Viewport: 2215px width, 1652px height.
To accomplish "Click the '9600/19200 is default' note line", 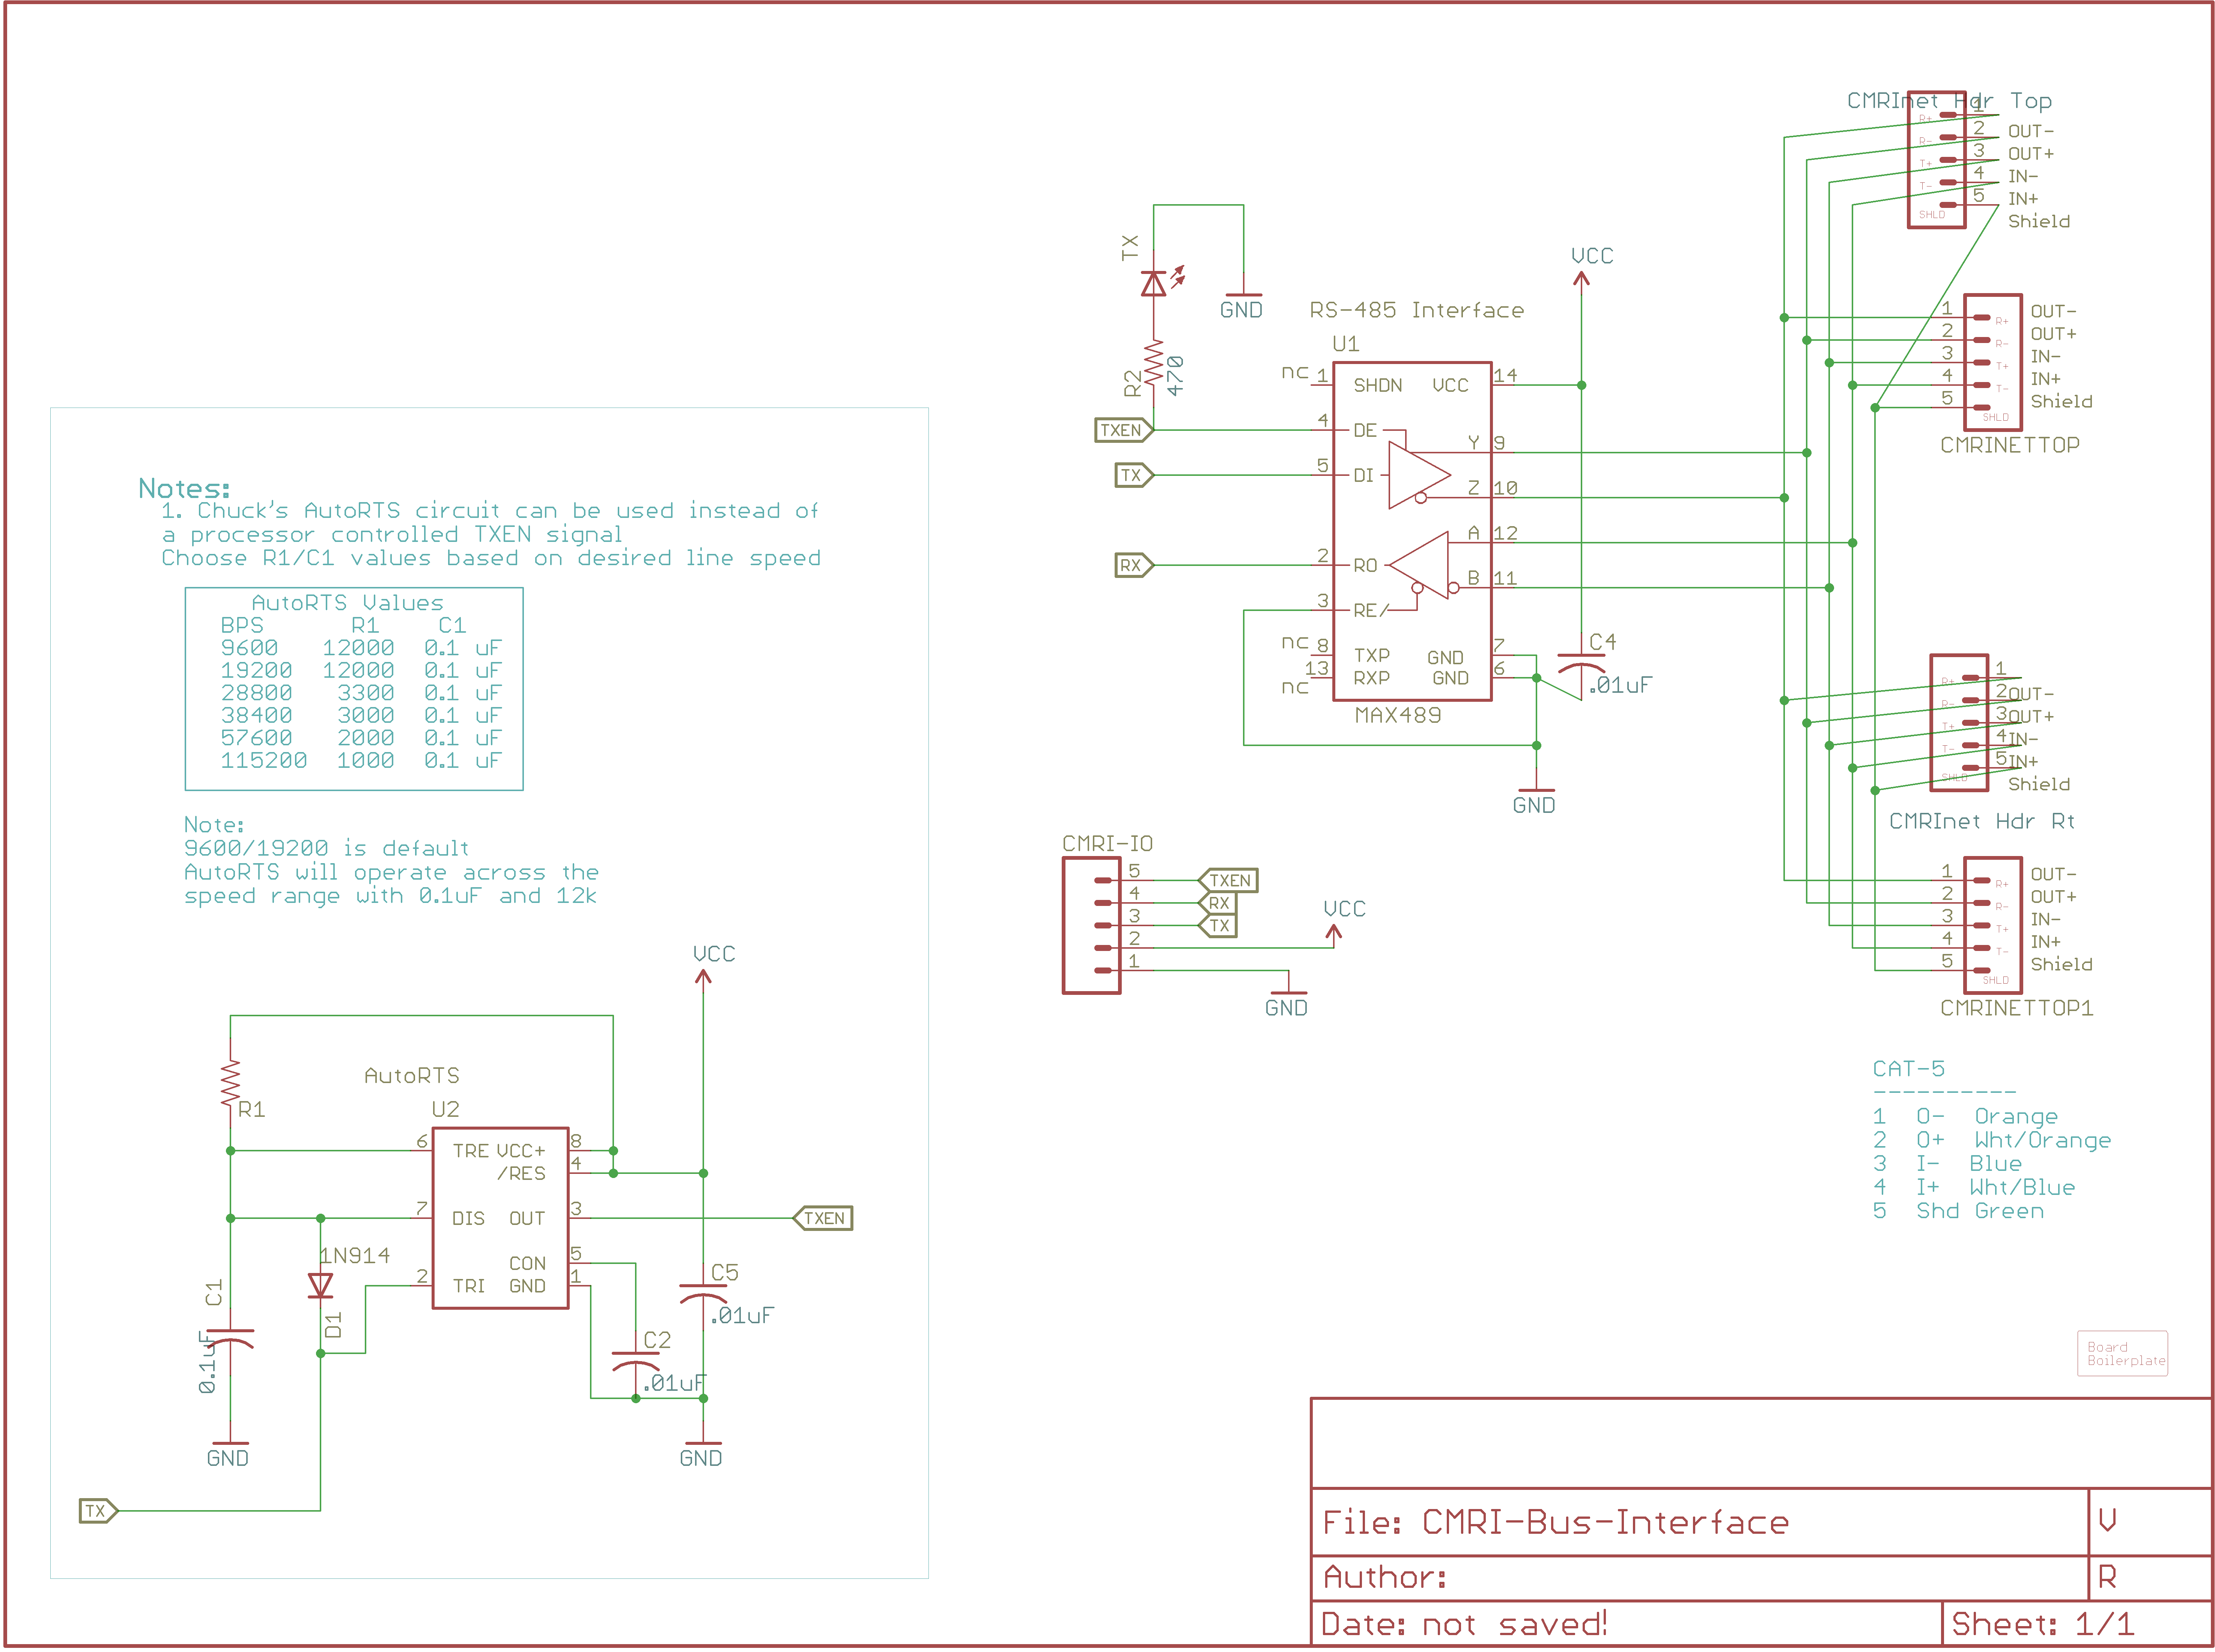I will [326, 848].
